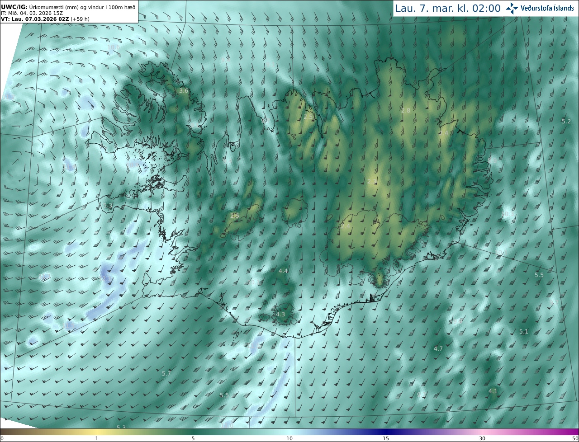Click the 'UWC/IG: Úrkomumætti (mm)' title line
This screenshot has width=579, height=442.
click(68, 7)
